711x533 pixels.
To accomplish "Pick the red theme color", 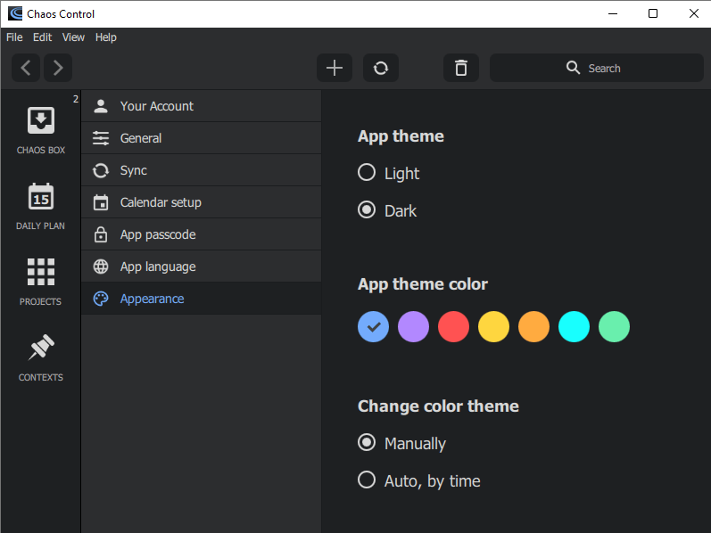I will click(x=453, y=326).
